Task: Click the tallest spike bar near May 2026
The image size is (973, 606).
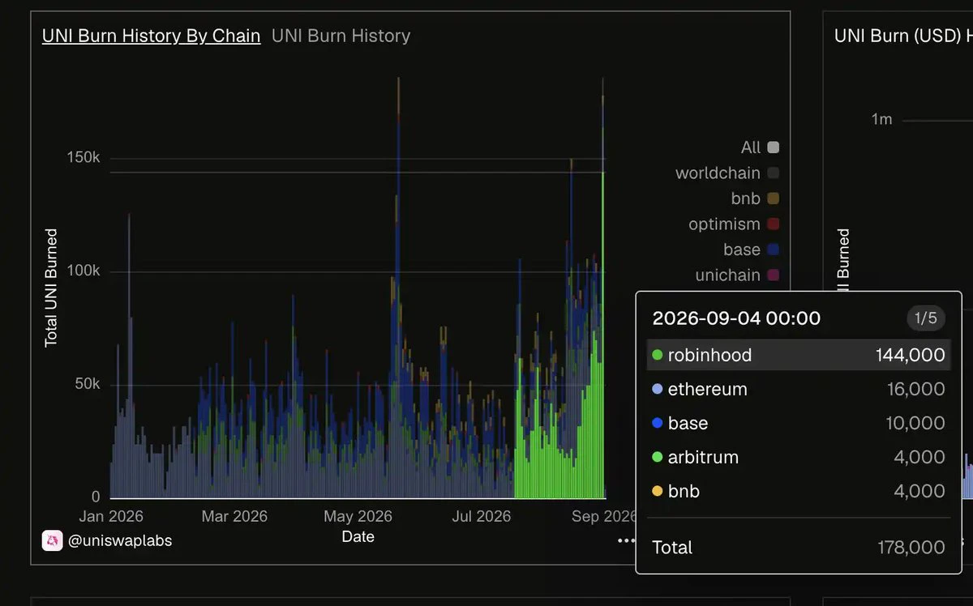Action: coord(398,288)
